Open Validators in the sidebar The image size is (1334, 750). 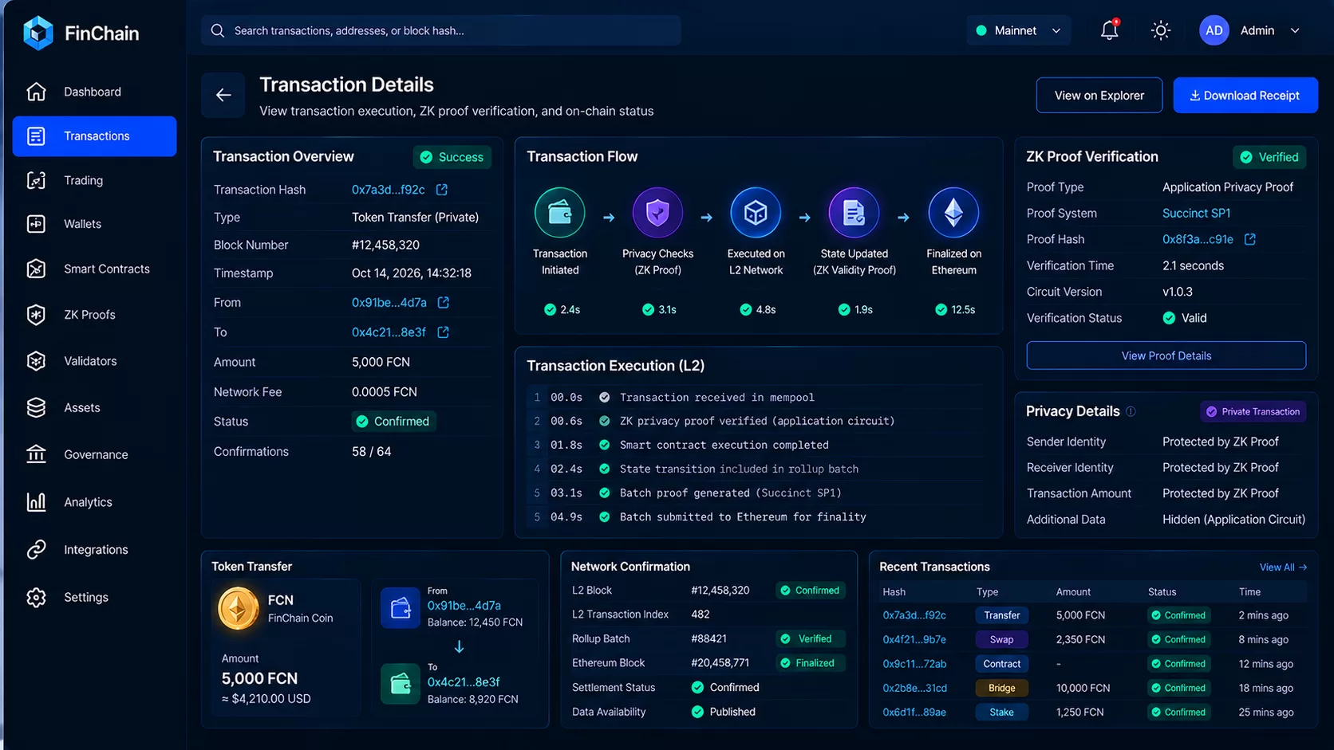tap(94, 361)
